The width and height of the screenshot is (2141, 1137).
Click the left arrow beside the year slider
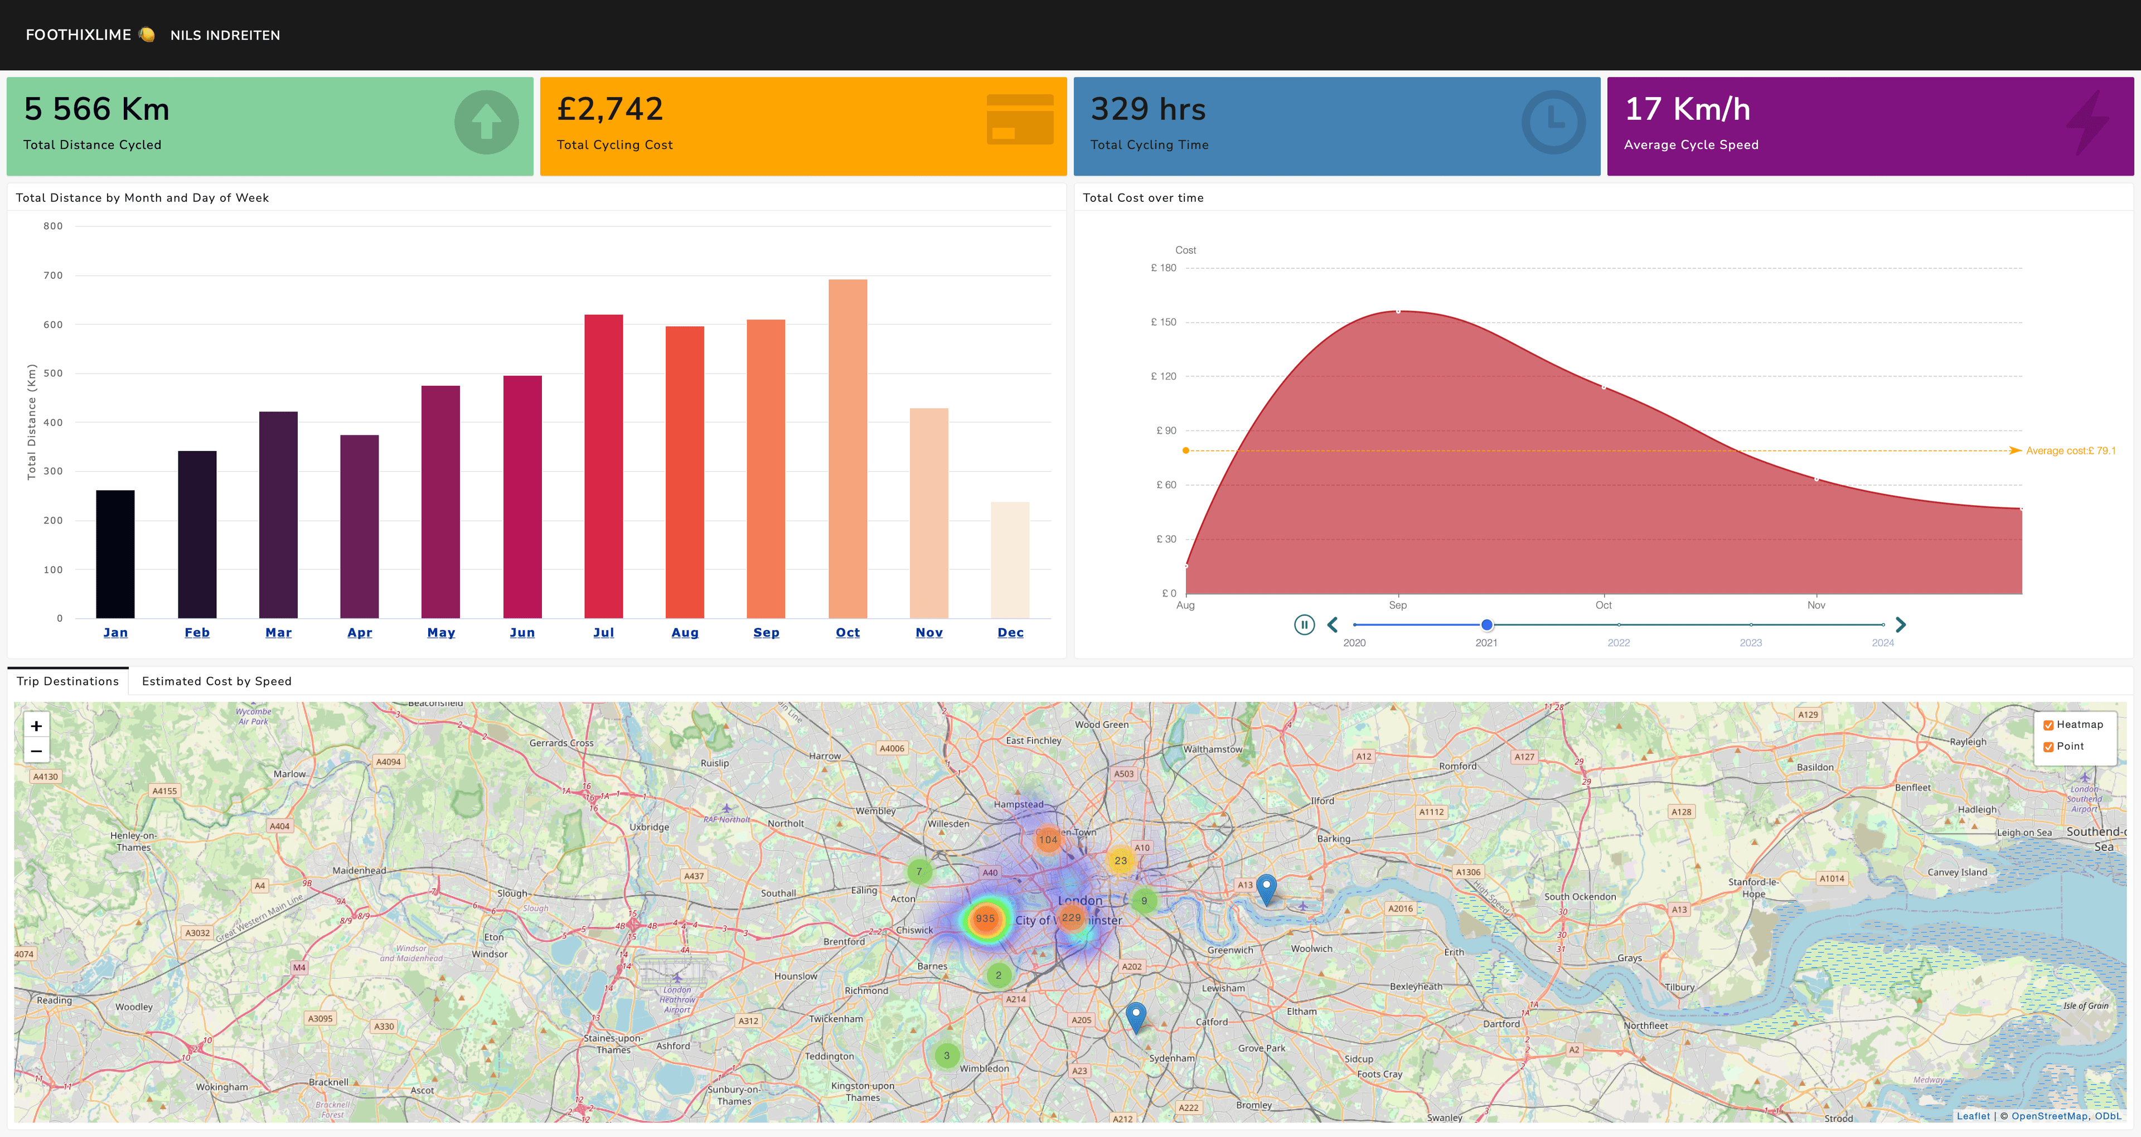click(x=1333, y=624)
